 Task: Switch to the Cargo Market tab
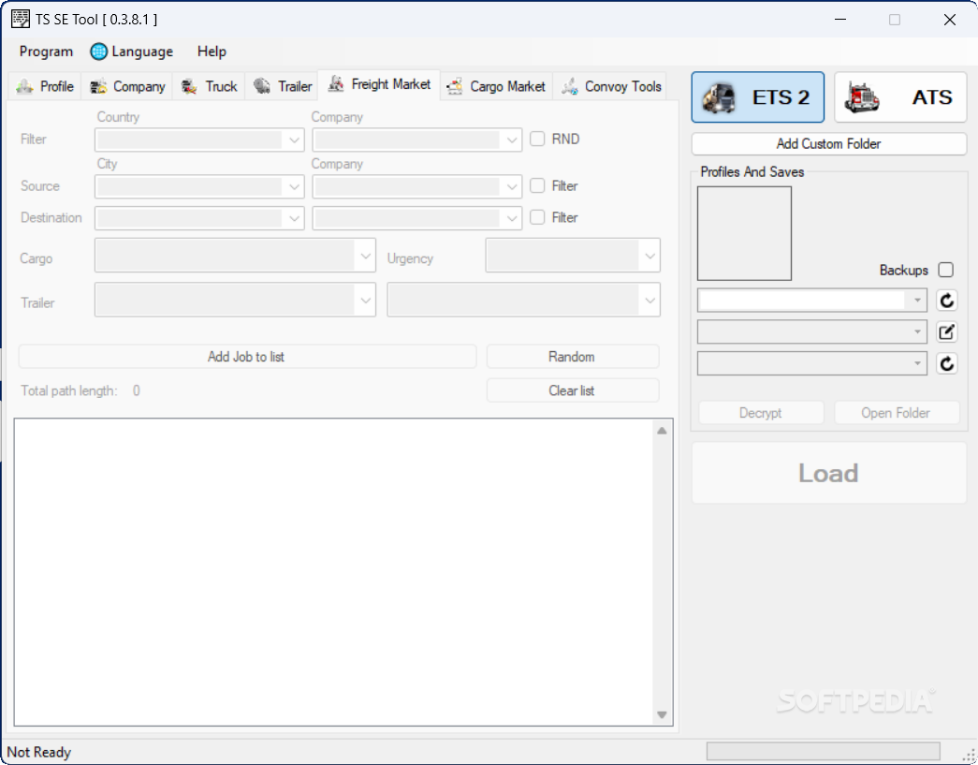click(496, 86)
